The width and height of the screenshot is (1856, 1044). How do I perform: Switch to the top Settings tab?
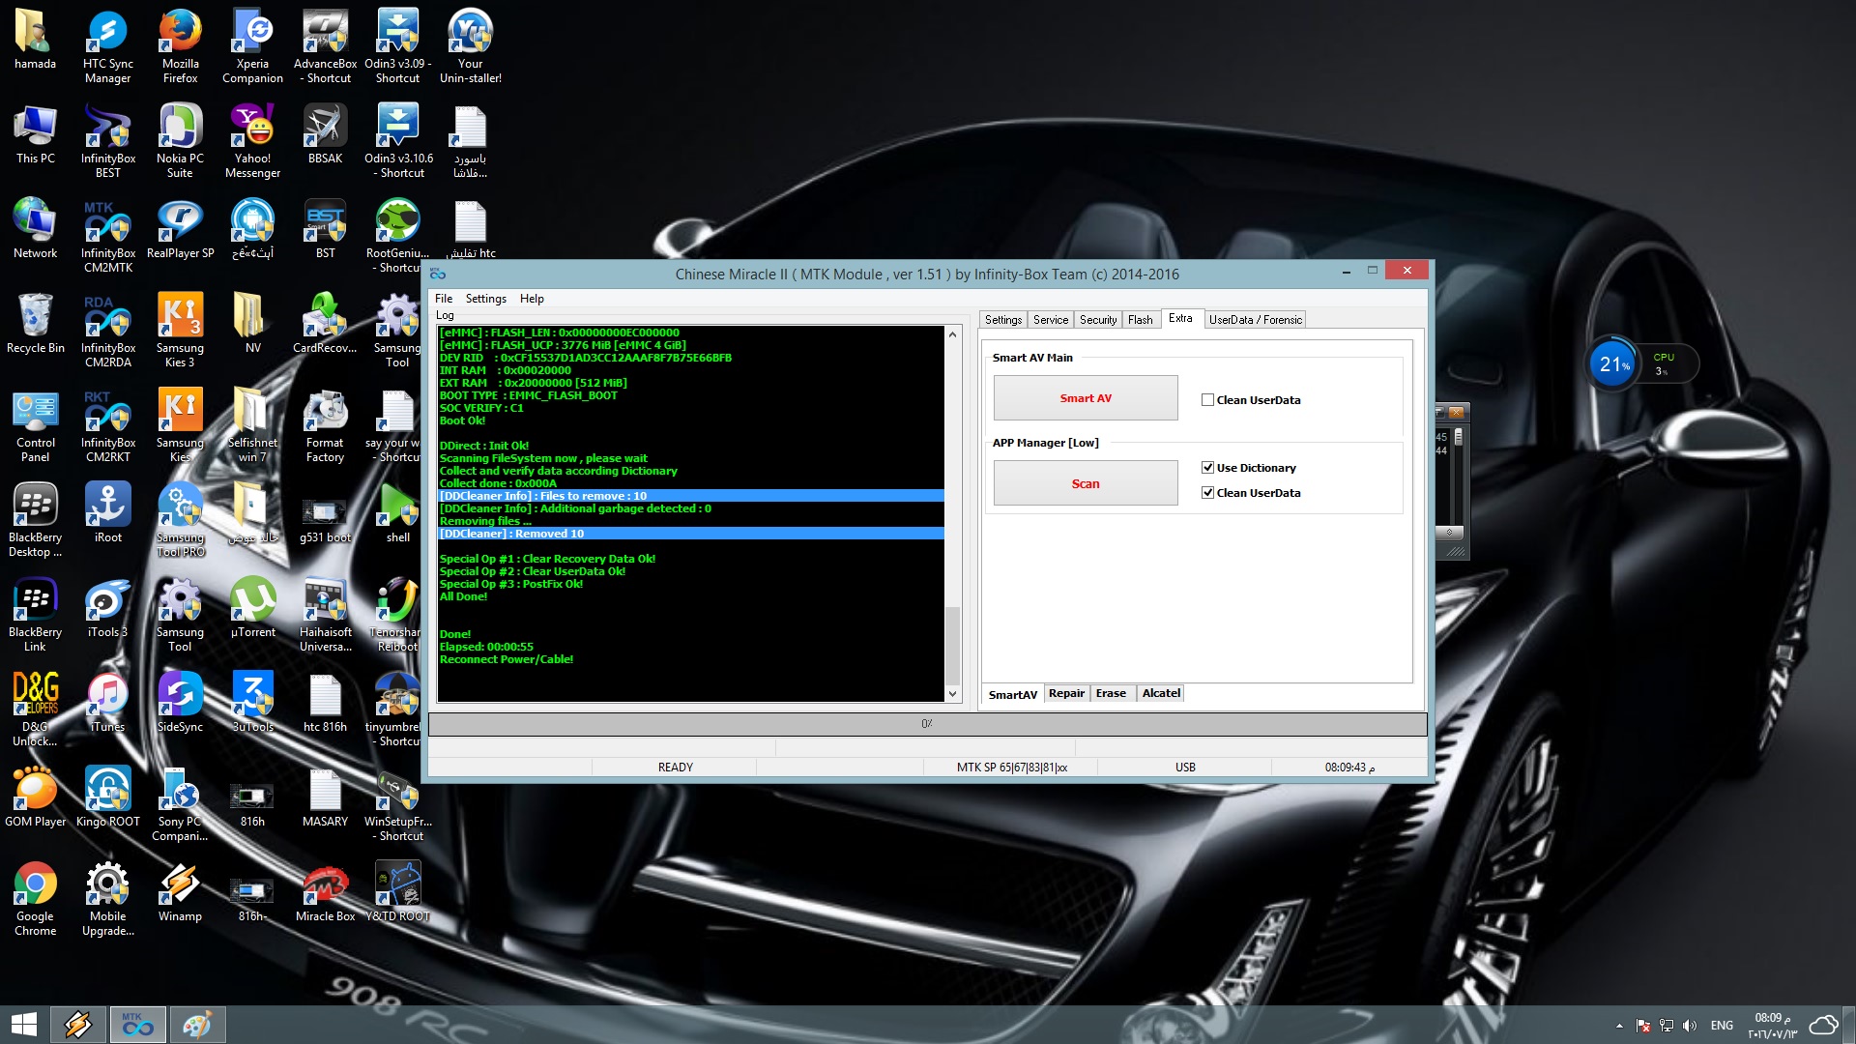tap(1002, 320)
